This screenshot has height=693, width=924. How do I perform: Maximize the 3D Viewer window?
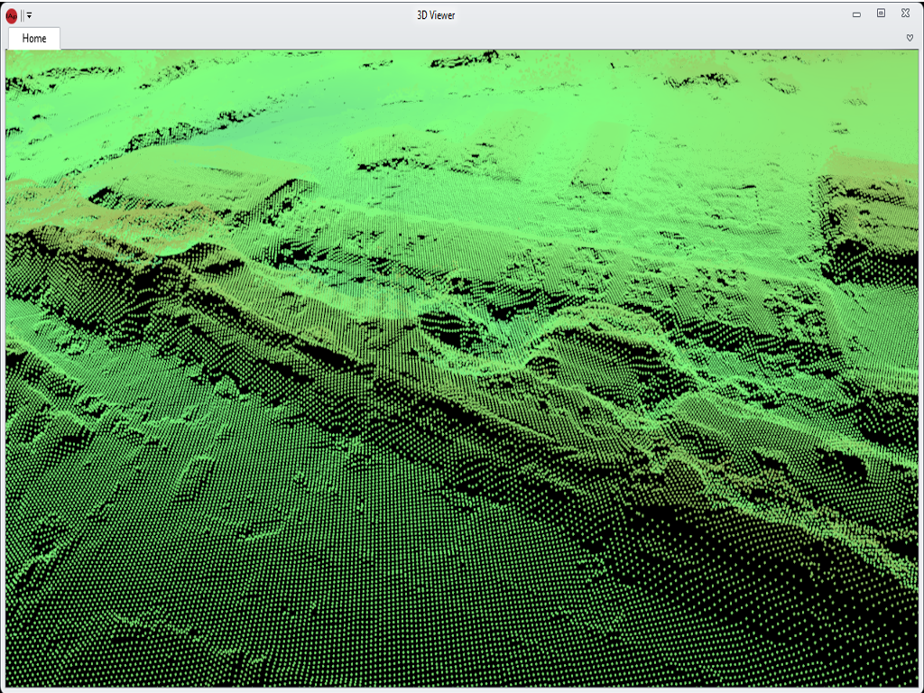pyautogui.click(x=881, y=13)
